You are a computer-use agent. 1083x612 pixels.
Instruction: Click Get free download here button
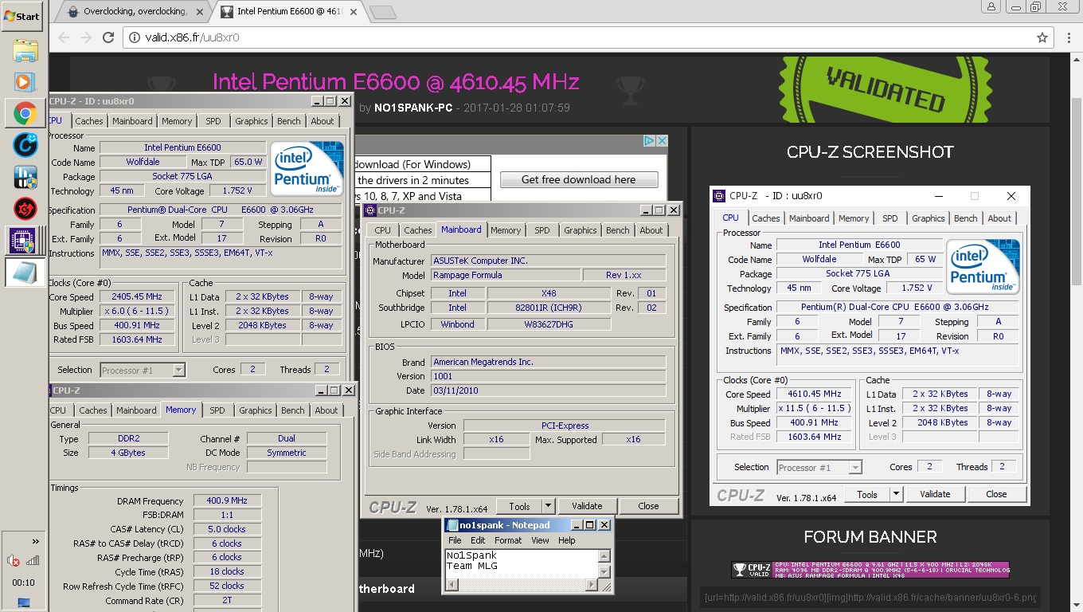(579, 179)
